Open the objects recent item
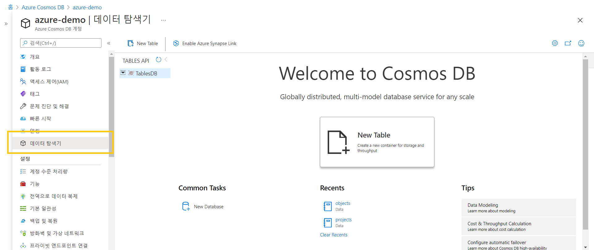The image size is (594, 250). (342, 203)
